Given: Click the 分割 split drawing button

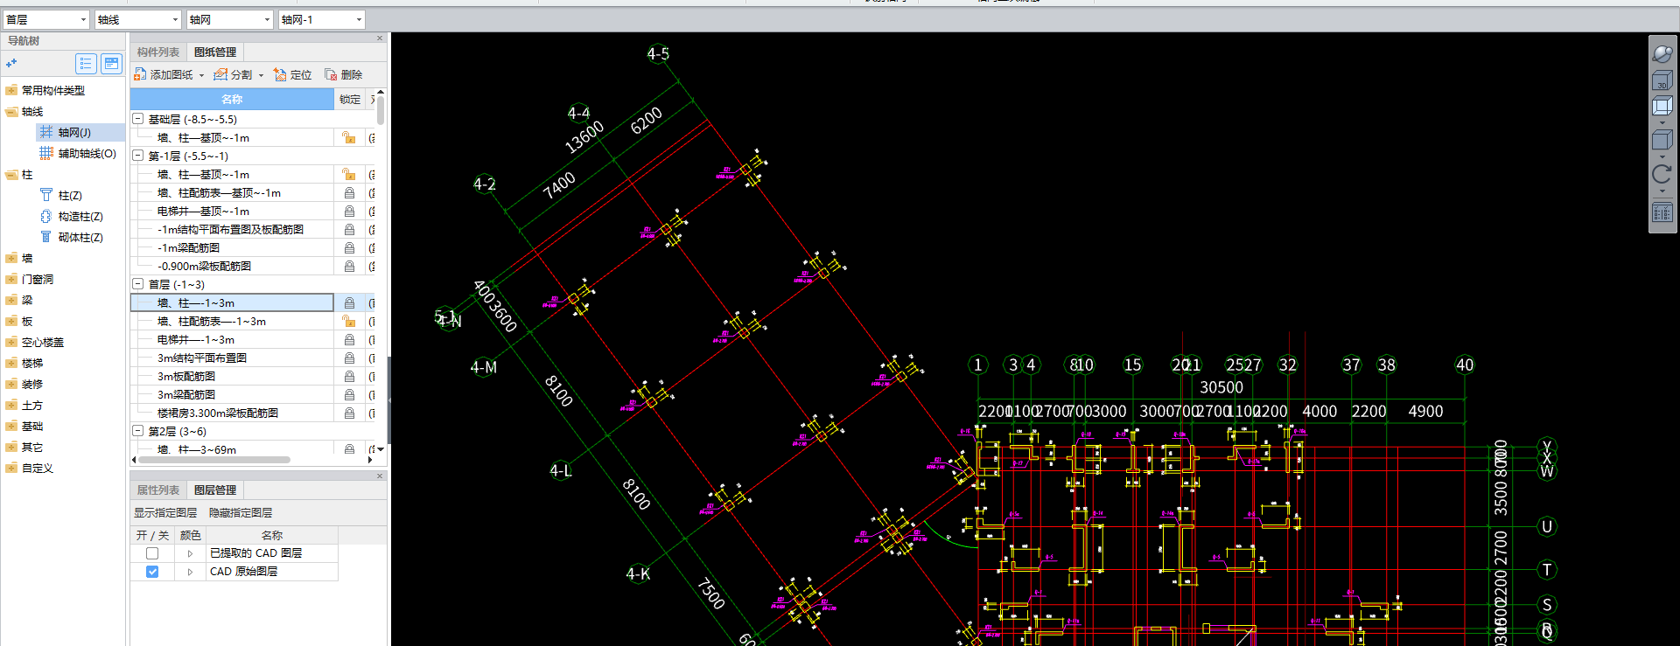Looking at the screenshot, I should tap(233, 75).
